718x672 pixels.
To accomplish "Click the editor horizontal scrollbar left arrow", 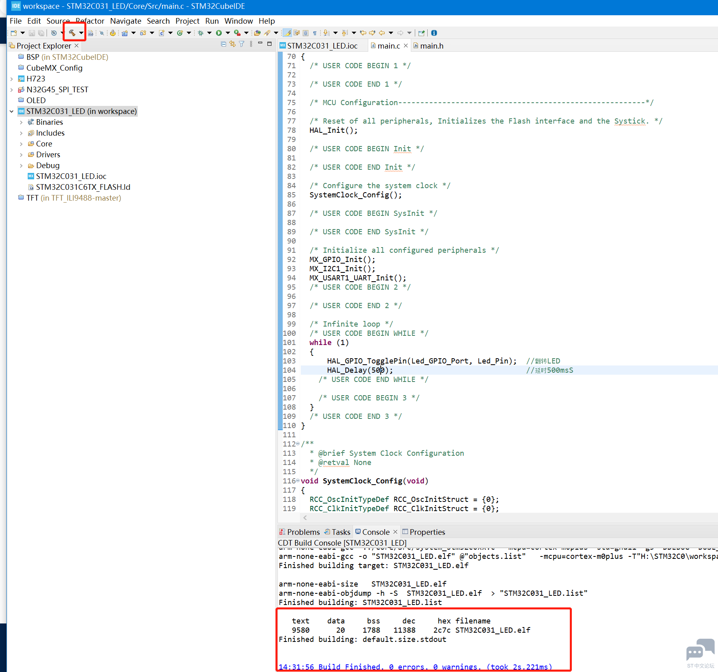I will pyautogui.click(x=305, y=518).
